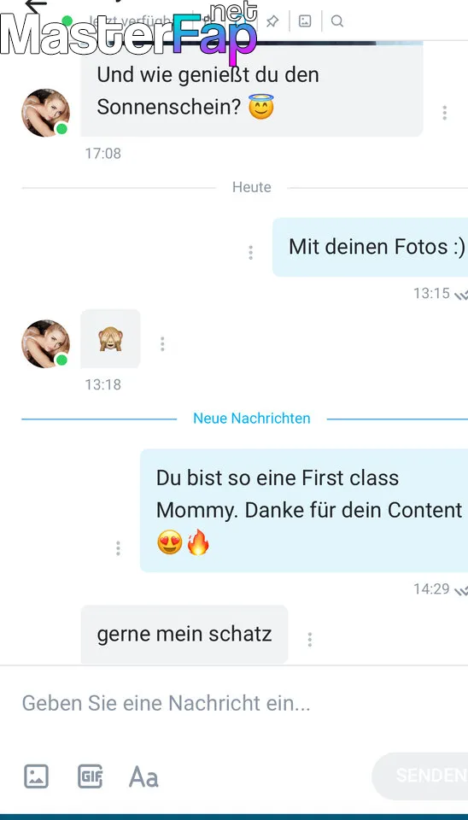Open profile avatar beside monkey emoji message
This screenshot has width=468, height=820.
point(45,343)
